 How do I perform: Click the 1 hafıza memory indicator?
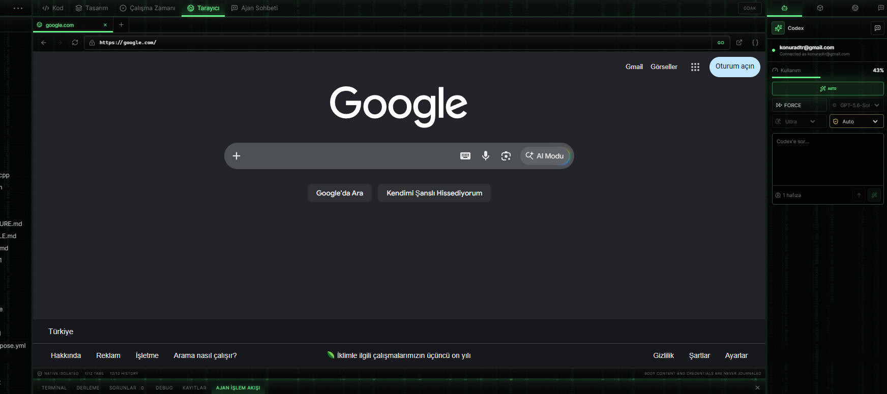coord(788,195)
